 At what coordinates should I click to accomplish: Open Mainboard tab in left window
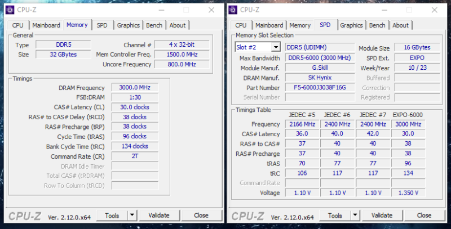[x=46, y=25]
